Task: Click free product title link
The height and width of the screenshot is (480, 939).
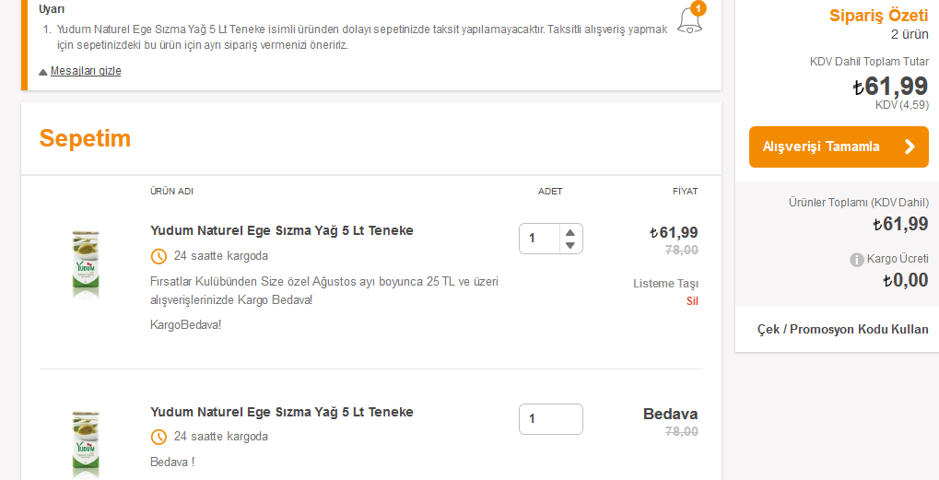Action: coord(281,412)
